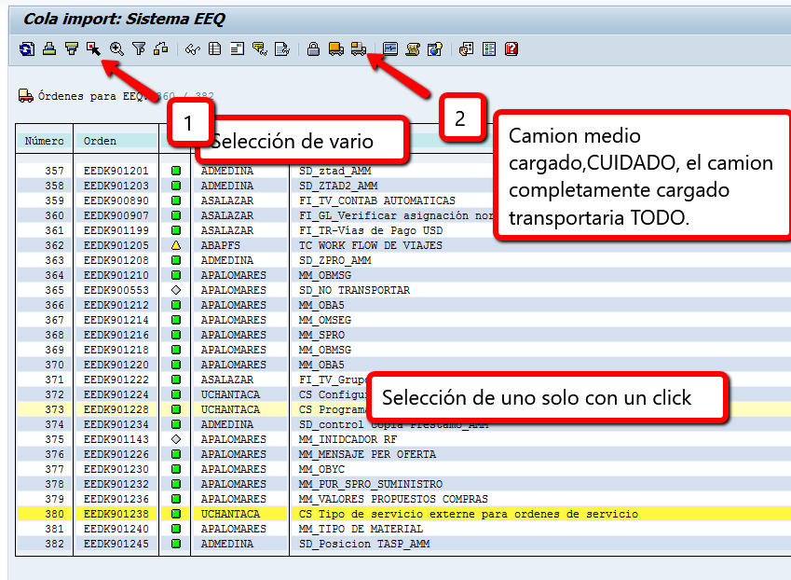
Task: Select the highlighted row EEDK901238
Action: coord(116,514)
